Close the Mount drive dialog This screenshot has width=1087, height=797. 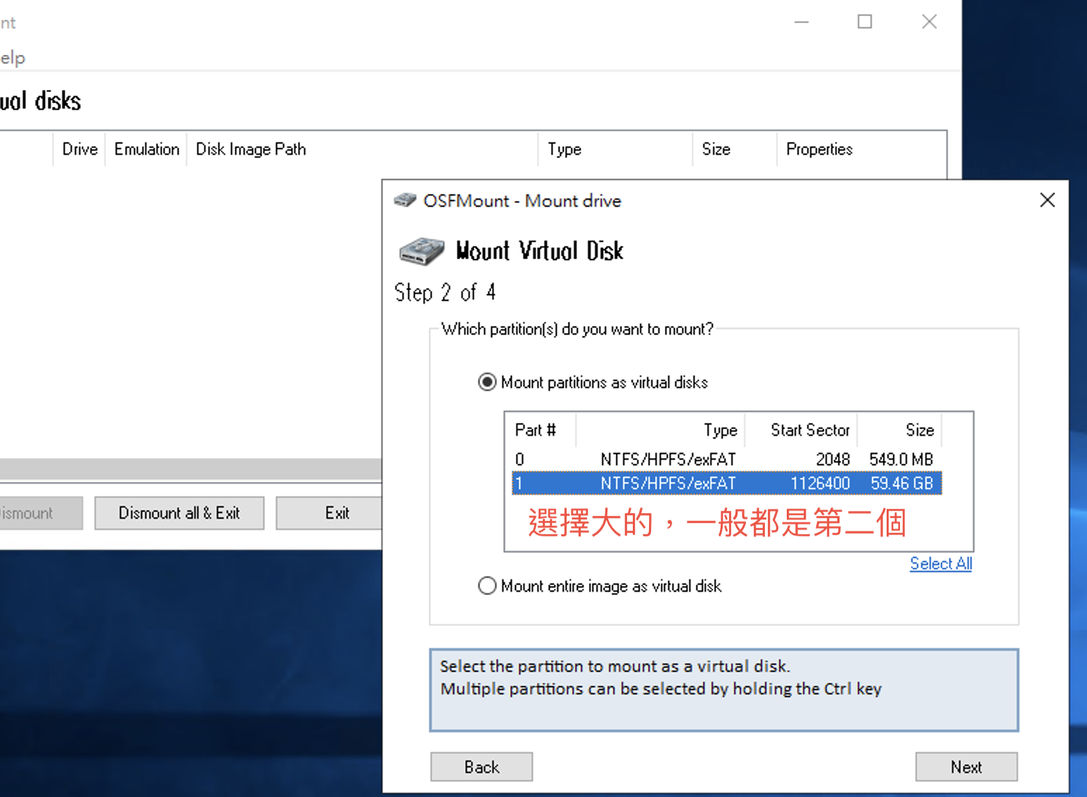pyautogui.click(x=1047, y=200)
